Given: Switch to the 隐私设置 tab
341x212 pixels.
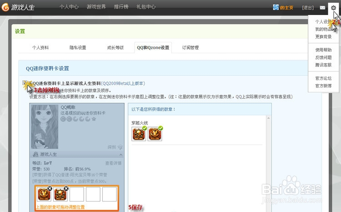Looking at the screenshot, I should click(78, 48).
